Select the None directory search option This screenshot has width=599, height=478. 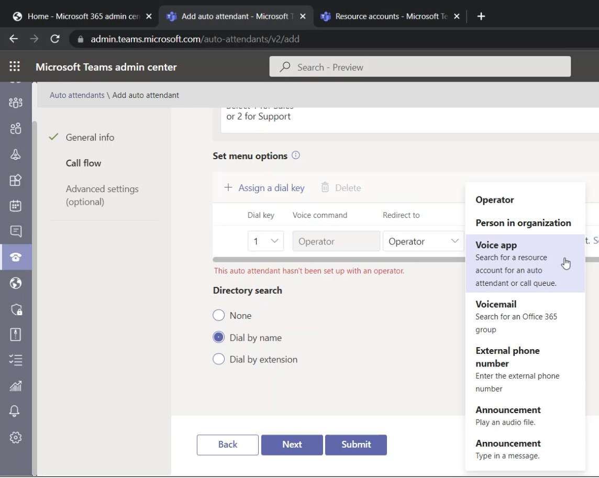[218, 315]
